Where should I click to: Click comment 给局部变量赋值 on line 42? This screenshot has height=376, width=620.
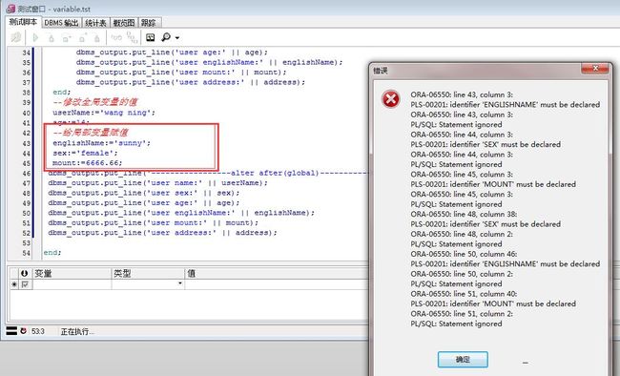tap(91, 133)
